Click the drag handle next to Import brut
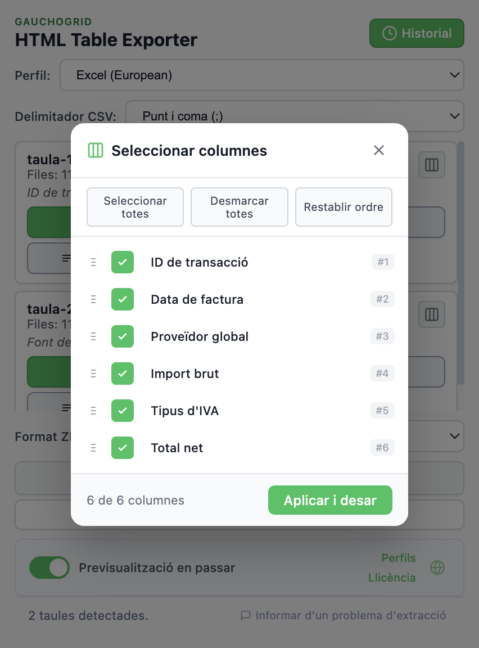The image size is (479, 648). pos(93,373)
